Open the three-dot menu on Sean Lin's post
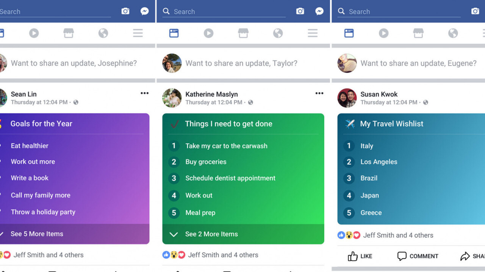This screenshot has height=272, width=485. click(144, 93)
